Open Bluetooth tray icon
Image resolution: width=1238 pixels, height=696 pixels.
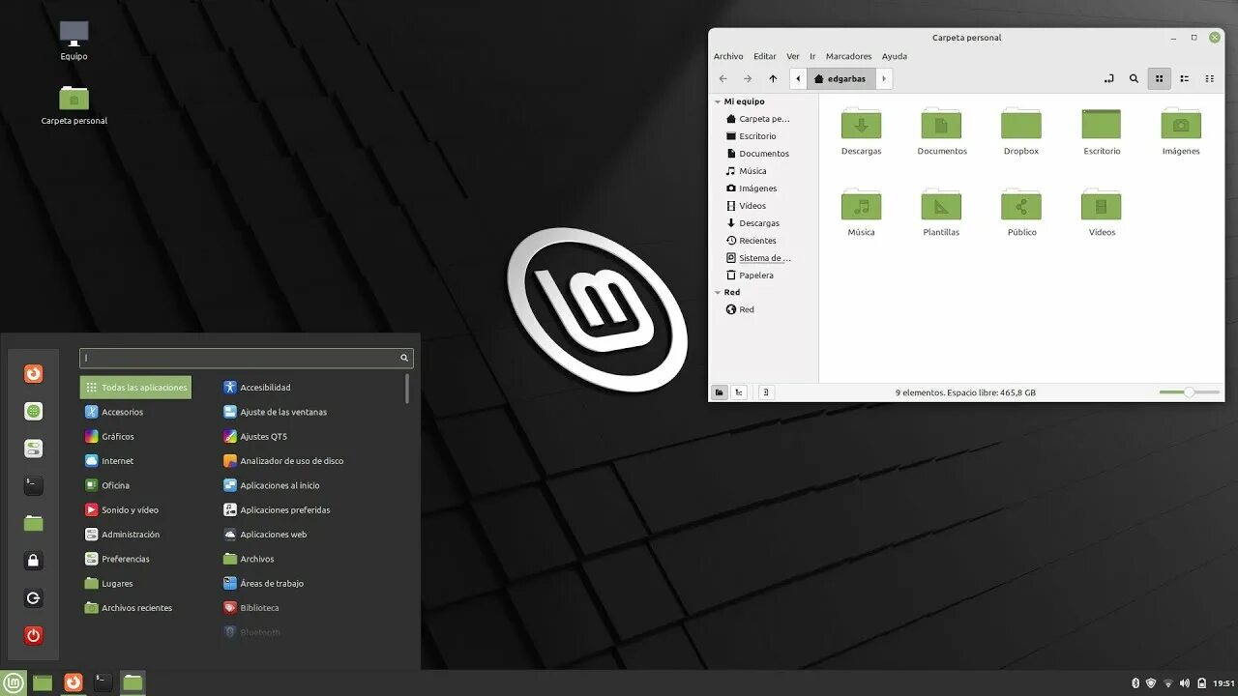point(1135,683)
